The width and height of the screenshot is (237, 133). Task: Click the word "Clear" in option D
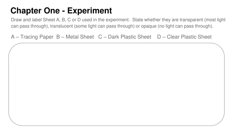point(173,37)
